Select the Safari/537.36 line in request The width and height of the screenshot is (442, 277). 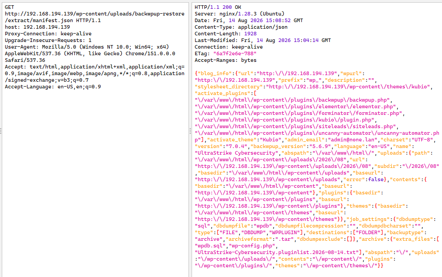pos(25,60)
